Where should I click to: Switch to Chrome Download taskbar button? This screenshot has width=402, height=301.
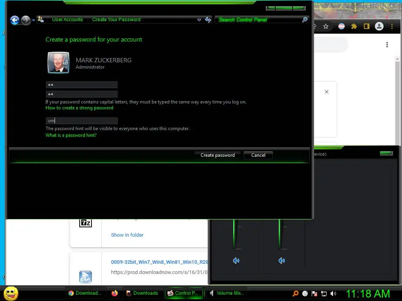pyautogui.click(x=85, y=293)
